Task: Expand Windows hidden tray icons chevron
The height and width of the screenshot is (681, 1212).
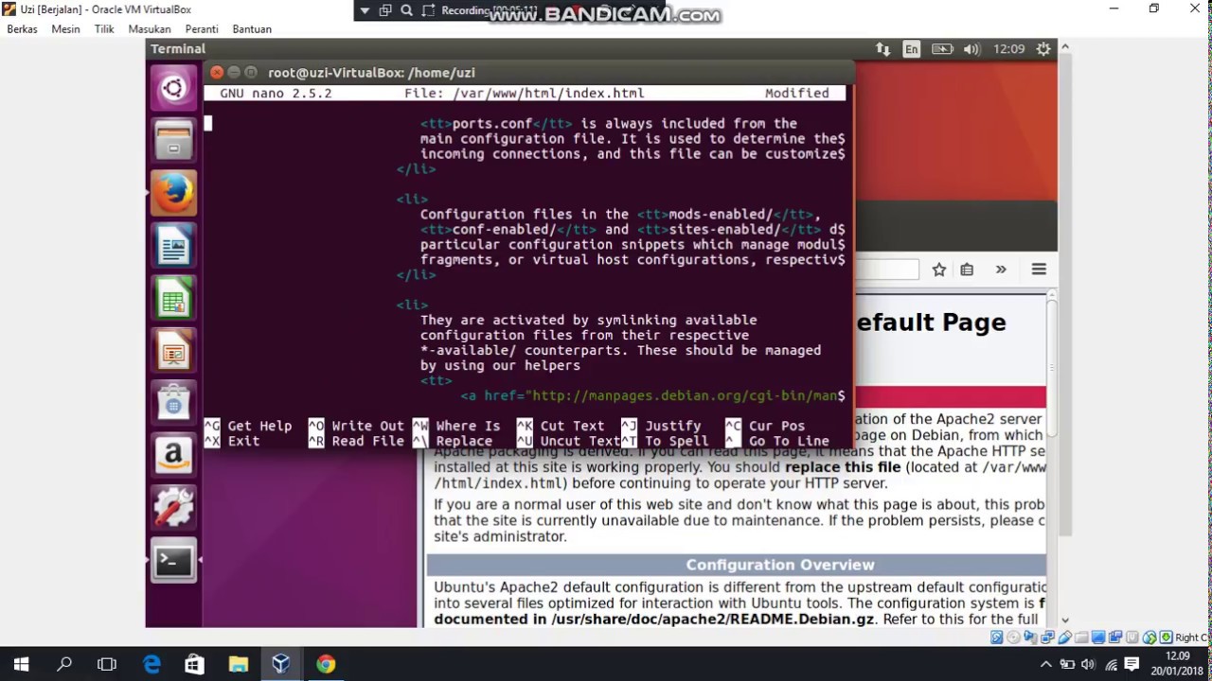Action: pos(1046,664)
